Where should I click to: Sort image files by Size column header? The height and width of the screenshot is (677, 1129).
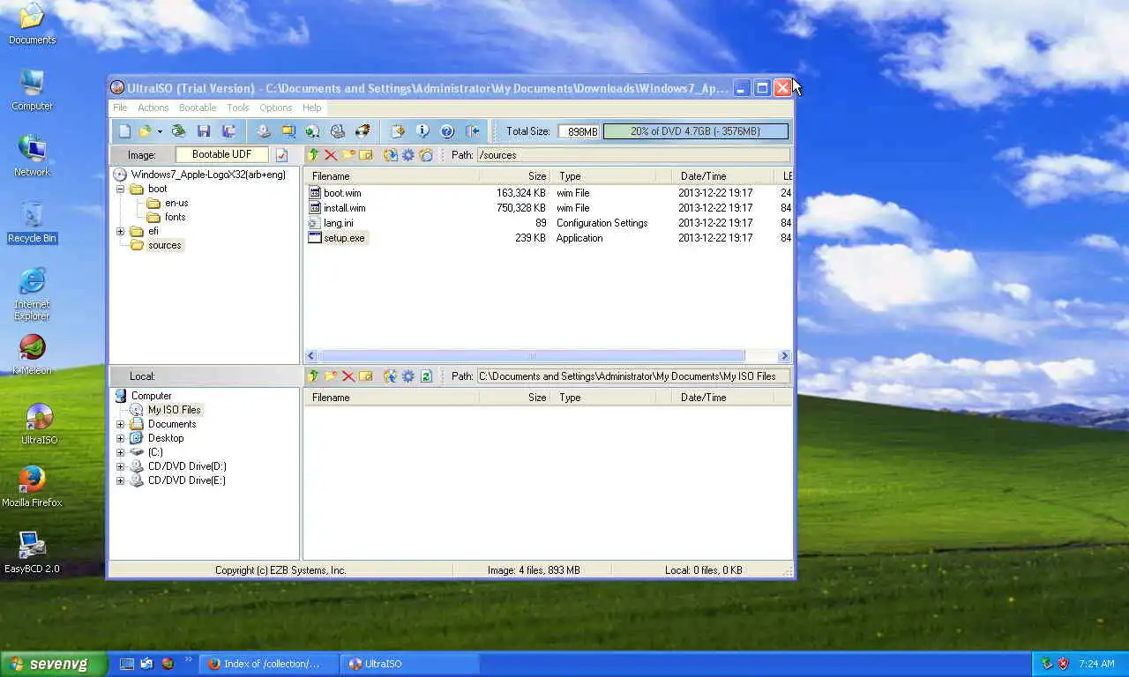pos(515,176)
